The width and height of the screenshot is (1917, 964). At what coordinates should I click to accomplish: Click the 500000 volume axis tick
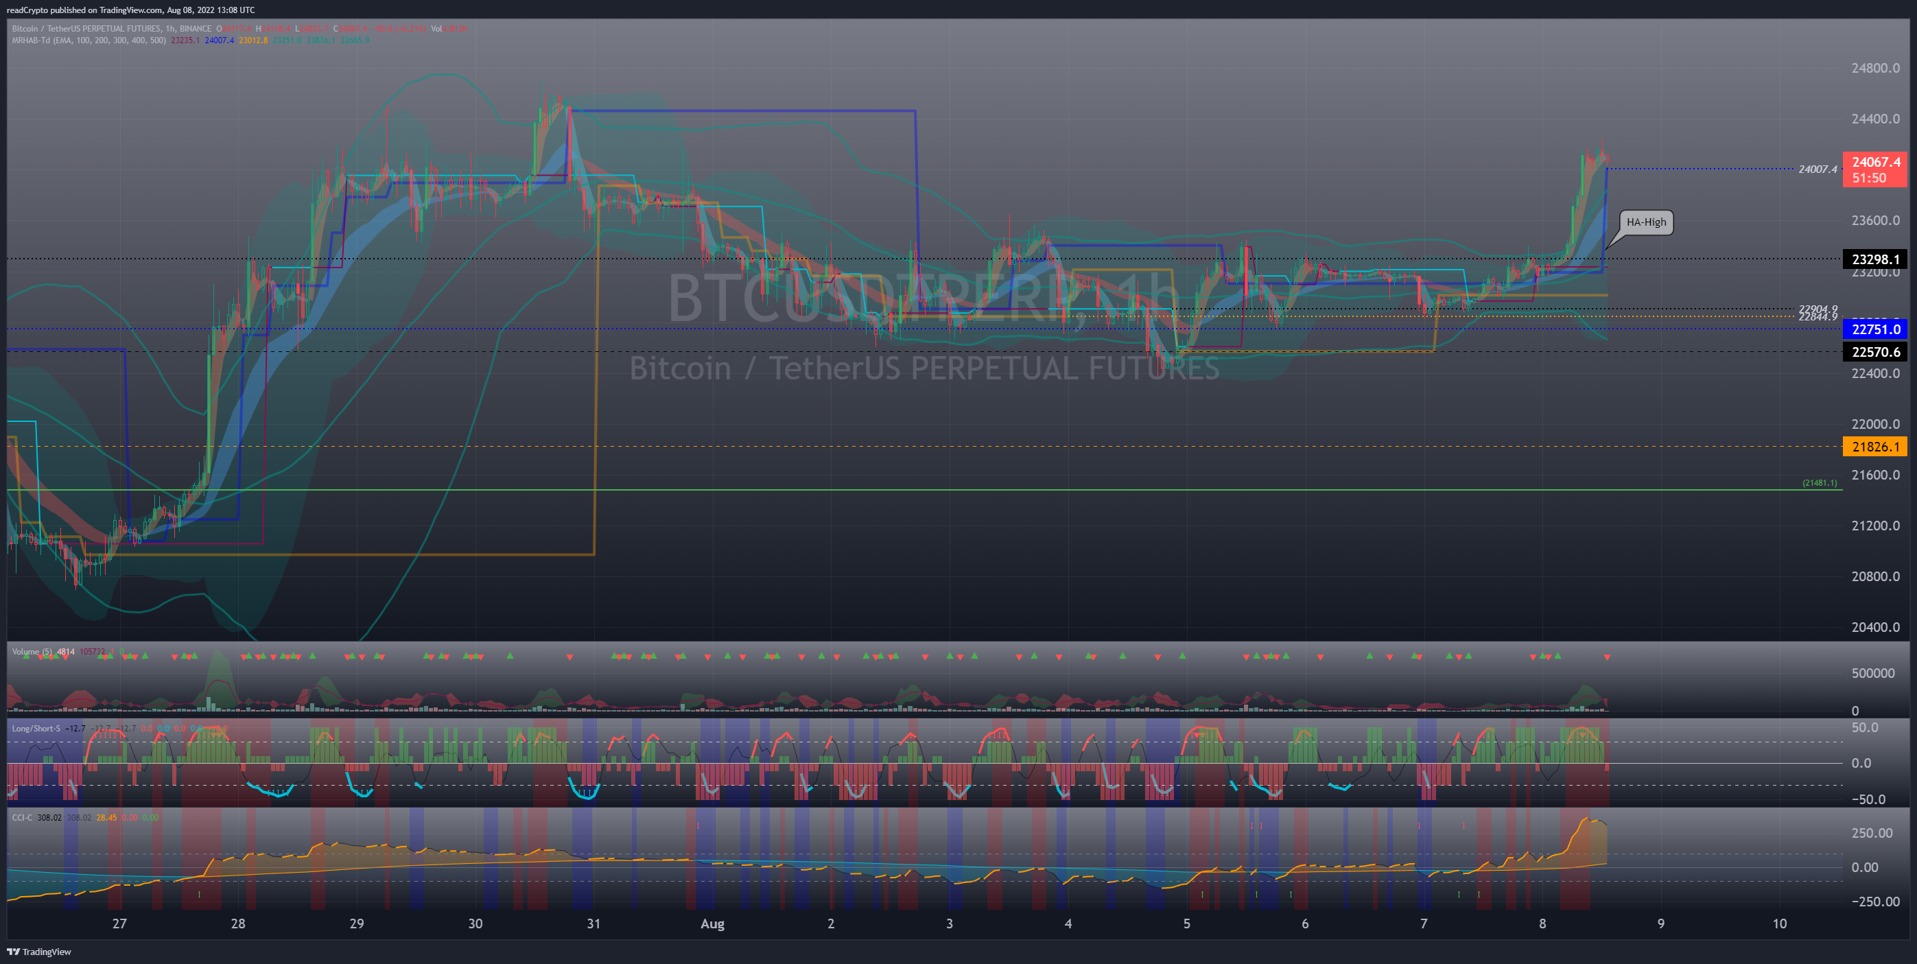[x=1872, y=673]
